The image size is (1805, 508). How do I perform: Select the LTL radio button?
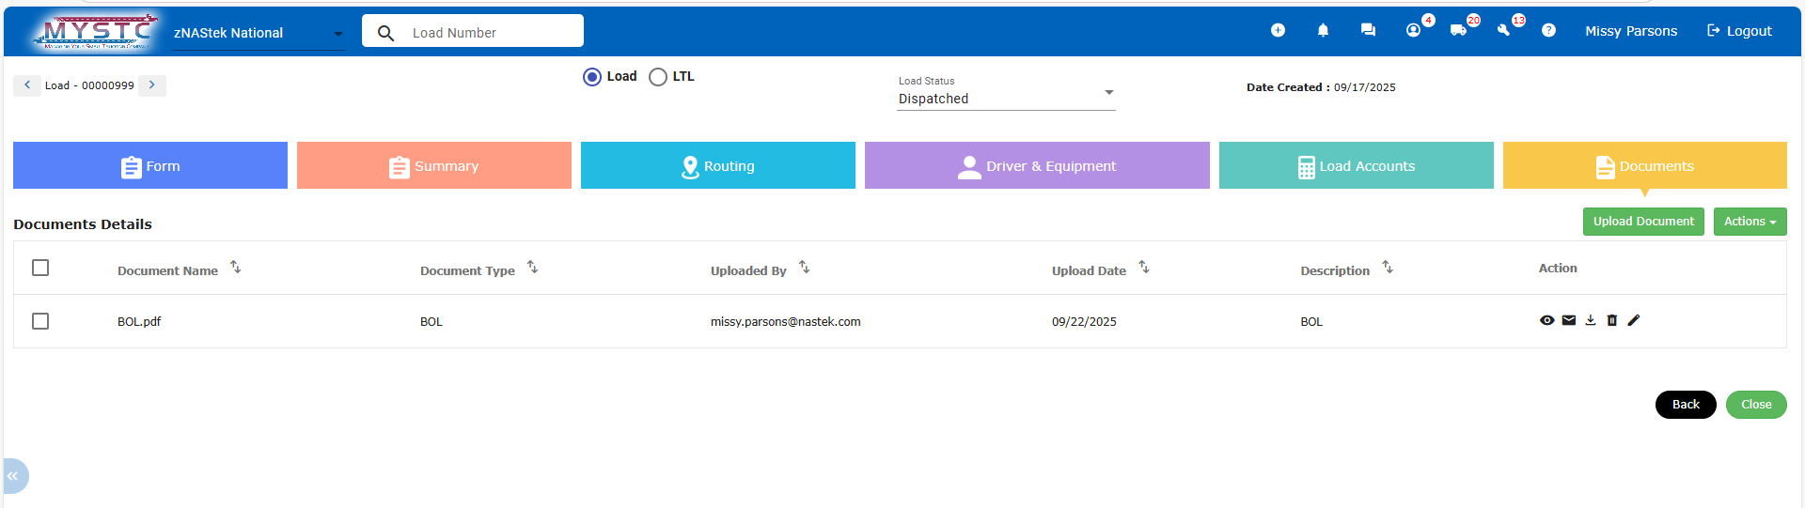[x=658, y=77]
